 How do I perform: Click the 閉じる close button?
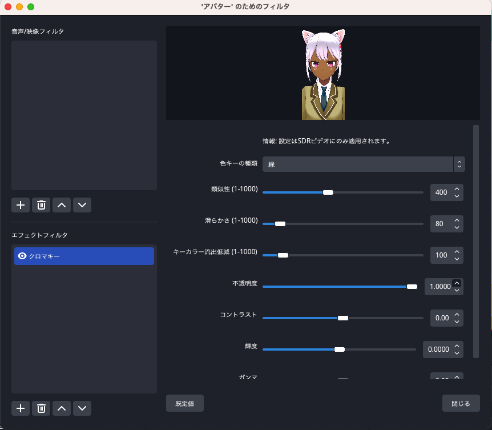461,403
